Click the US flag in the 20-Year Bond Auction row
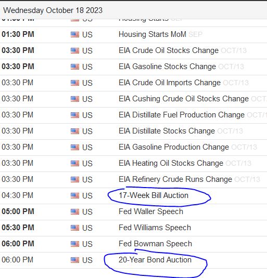The width and height of the screenshot is (267, 278). coord(75,260)
